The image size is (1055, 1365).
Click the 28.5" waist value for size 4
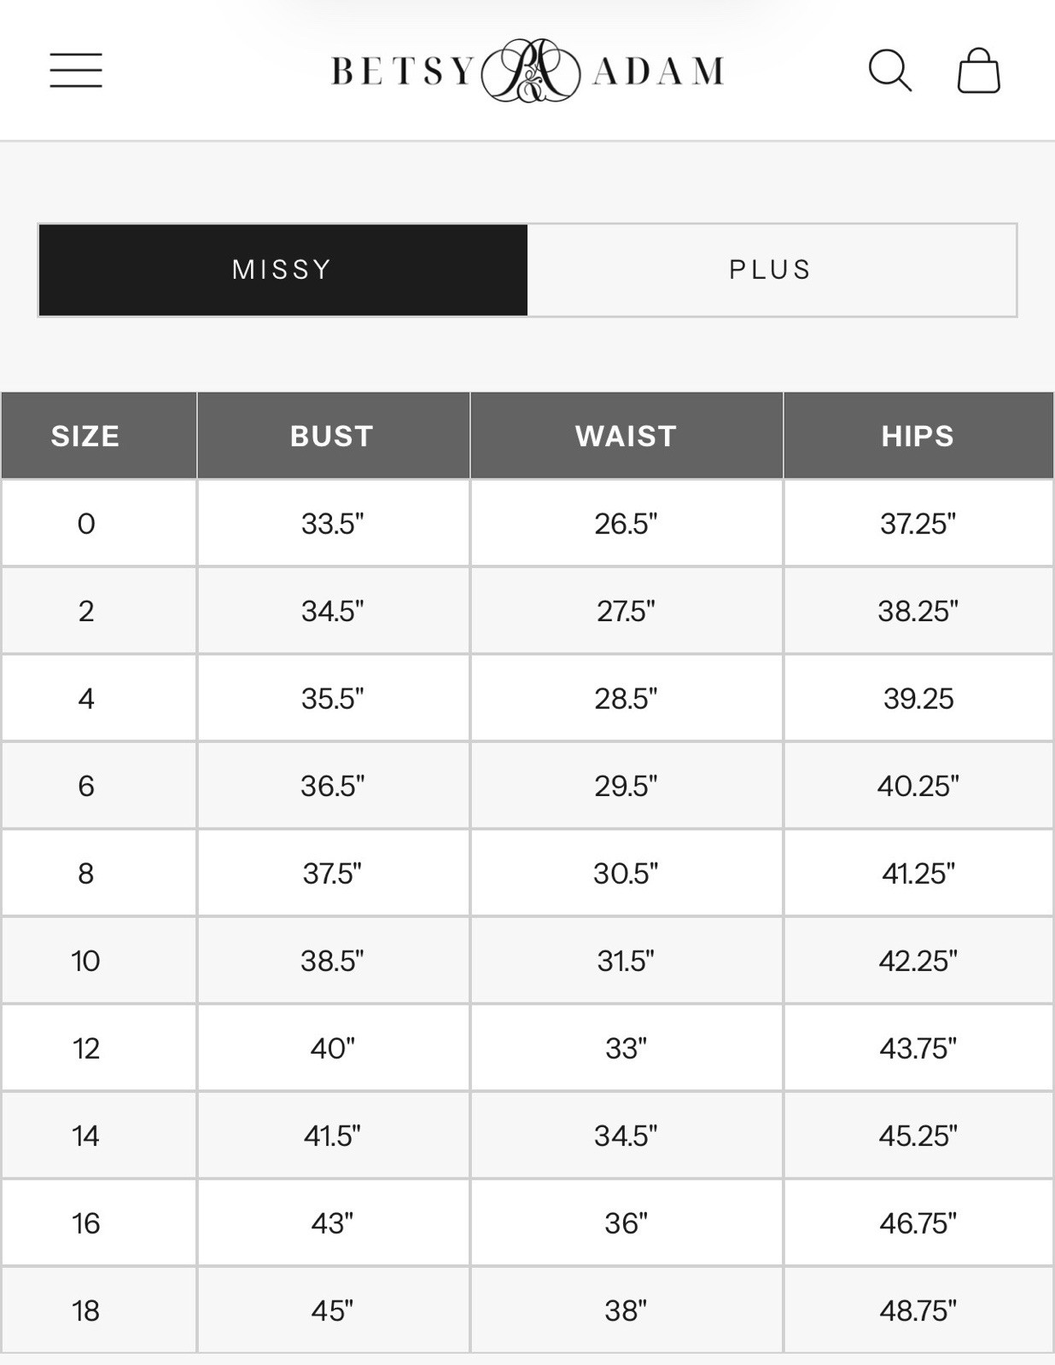pos(626,699)
